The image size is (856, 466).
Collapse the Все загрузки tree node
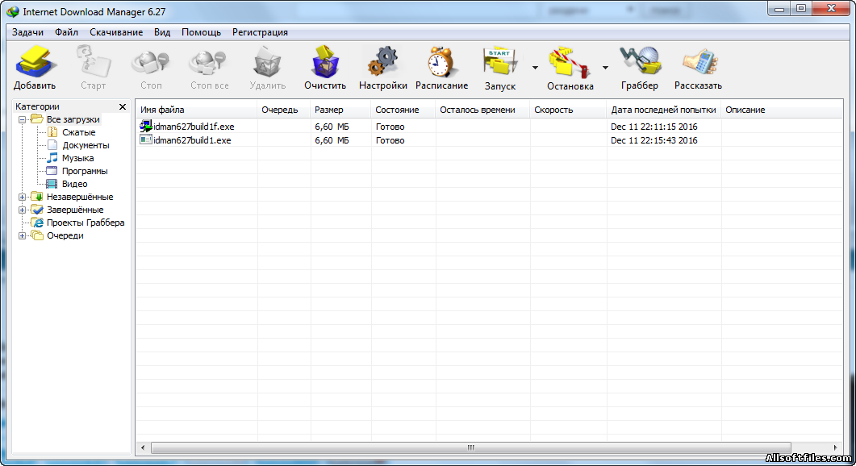pos(22,119)
